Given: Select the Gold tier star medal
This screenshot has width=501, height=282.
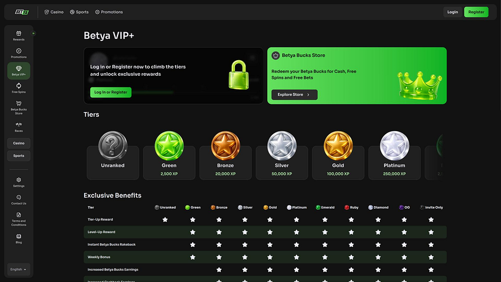Looking at the screenshot, I should (x=338, y=145).
